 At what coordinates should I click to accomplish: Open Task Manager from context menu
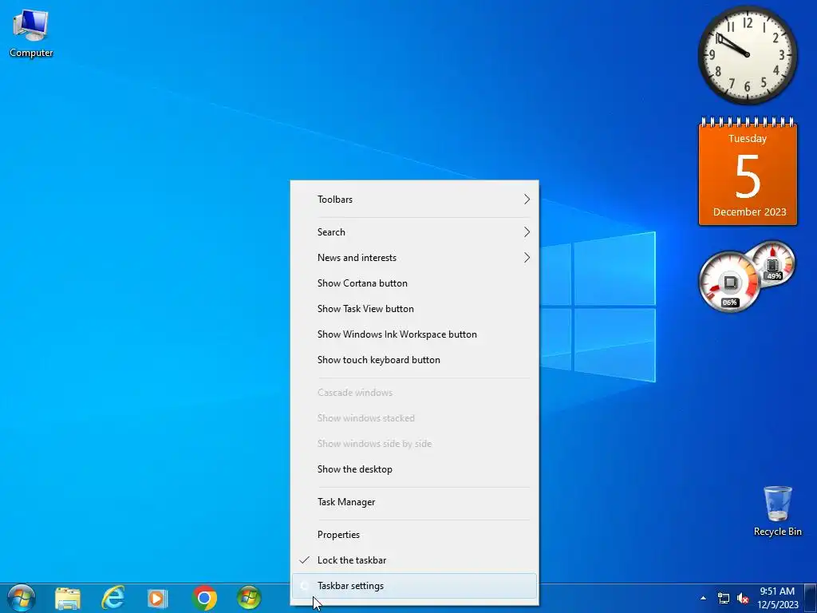click(x=415, y=502)
